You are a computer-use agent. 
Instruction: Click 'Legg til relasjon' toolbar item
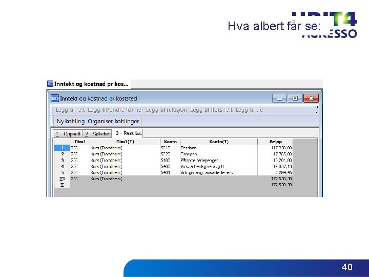coord(166,110)
